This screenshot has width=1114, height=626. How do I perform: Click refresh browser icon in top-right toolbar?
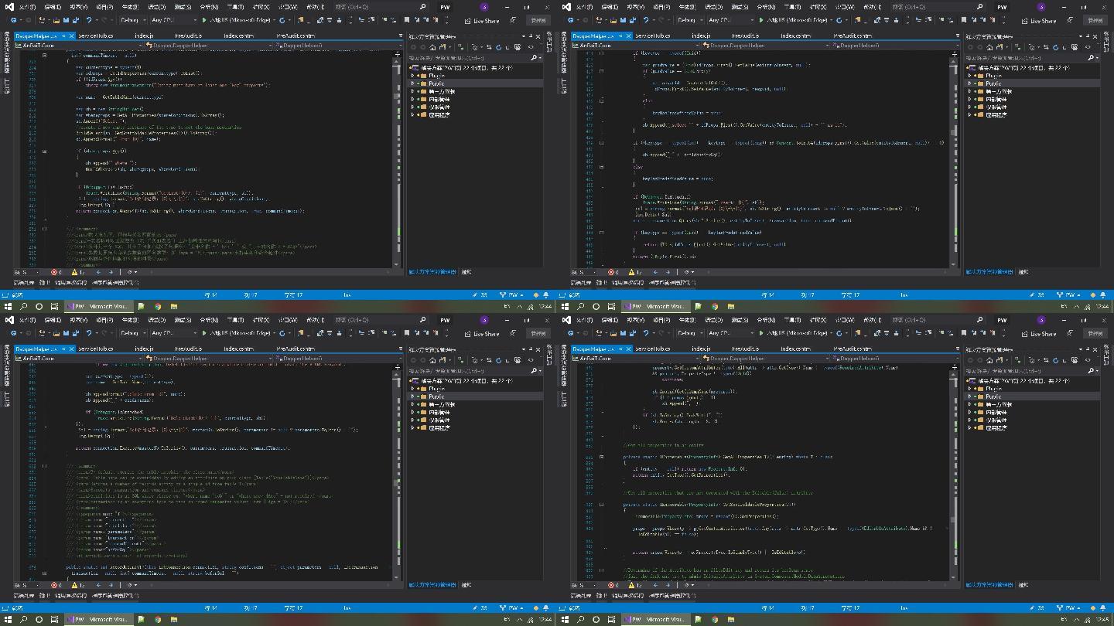839,21
